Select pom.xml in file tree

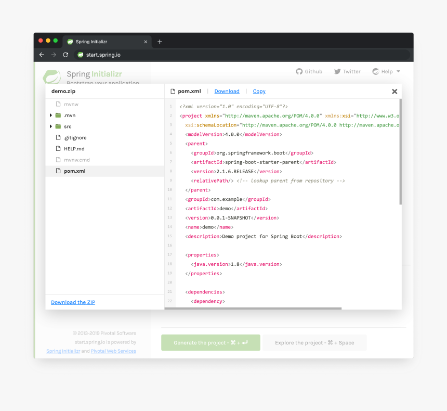click(x=74, y=171)
